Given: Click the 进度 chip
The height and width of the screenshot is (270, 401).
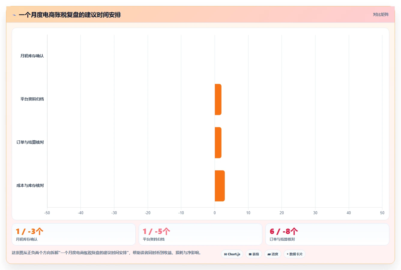Looking at the screenshot, I should point(273,254).
